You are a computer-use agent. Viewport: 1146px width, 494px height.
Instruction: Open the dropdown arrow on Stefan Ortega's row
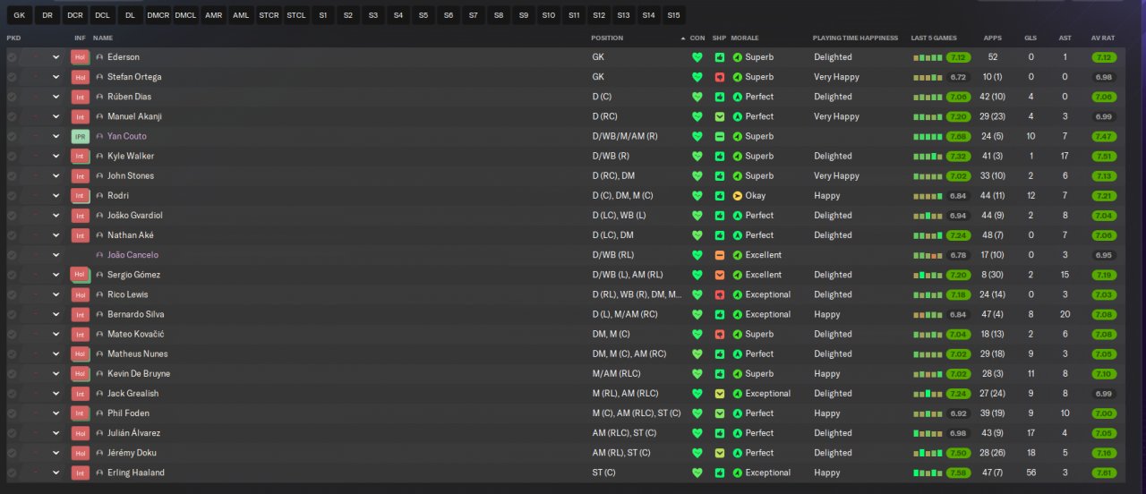56,77
